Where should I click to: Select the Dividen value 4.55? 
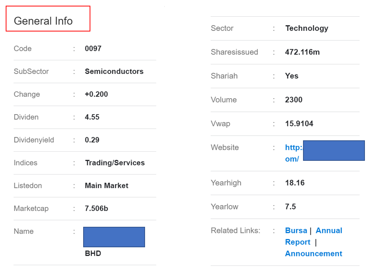tap(92, 117)
